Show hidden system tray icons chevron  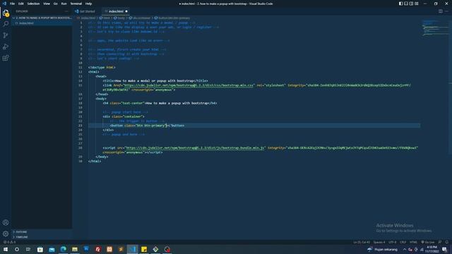tap(405, 249)
